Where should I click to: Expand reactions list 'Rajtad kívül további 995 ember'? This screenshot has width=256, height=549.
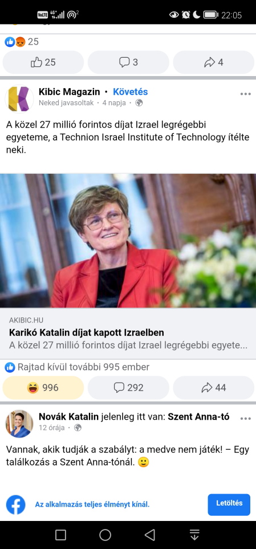click(77, 367)
